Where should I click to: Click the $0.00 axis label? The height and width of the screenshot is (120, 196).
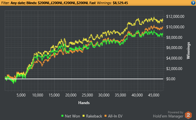tap(171, 79)
